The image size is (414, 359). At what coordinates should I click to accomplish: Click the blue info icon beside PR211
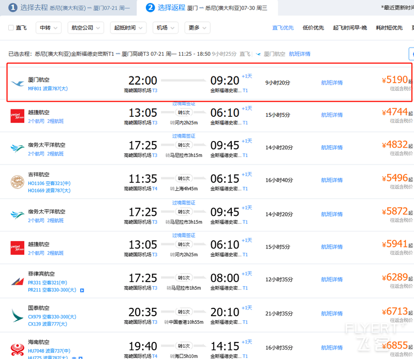(82, 290)
